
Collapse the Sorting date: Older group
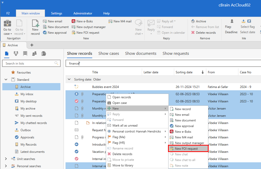tap(69, 79)
